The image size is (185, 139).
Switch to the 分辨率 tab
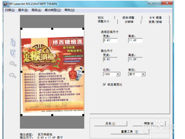pos(129,22)
